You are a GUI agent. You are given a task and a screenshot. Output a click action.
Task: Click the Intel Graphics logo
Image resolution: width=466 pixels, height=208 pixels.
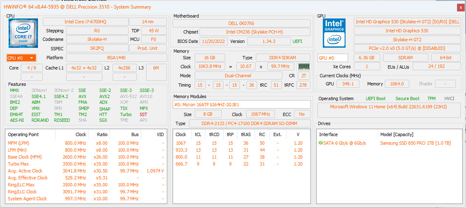(334, 33)
